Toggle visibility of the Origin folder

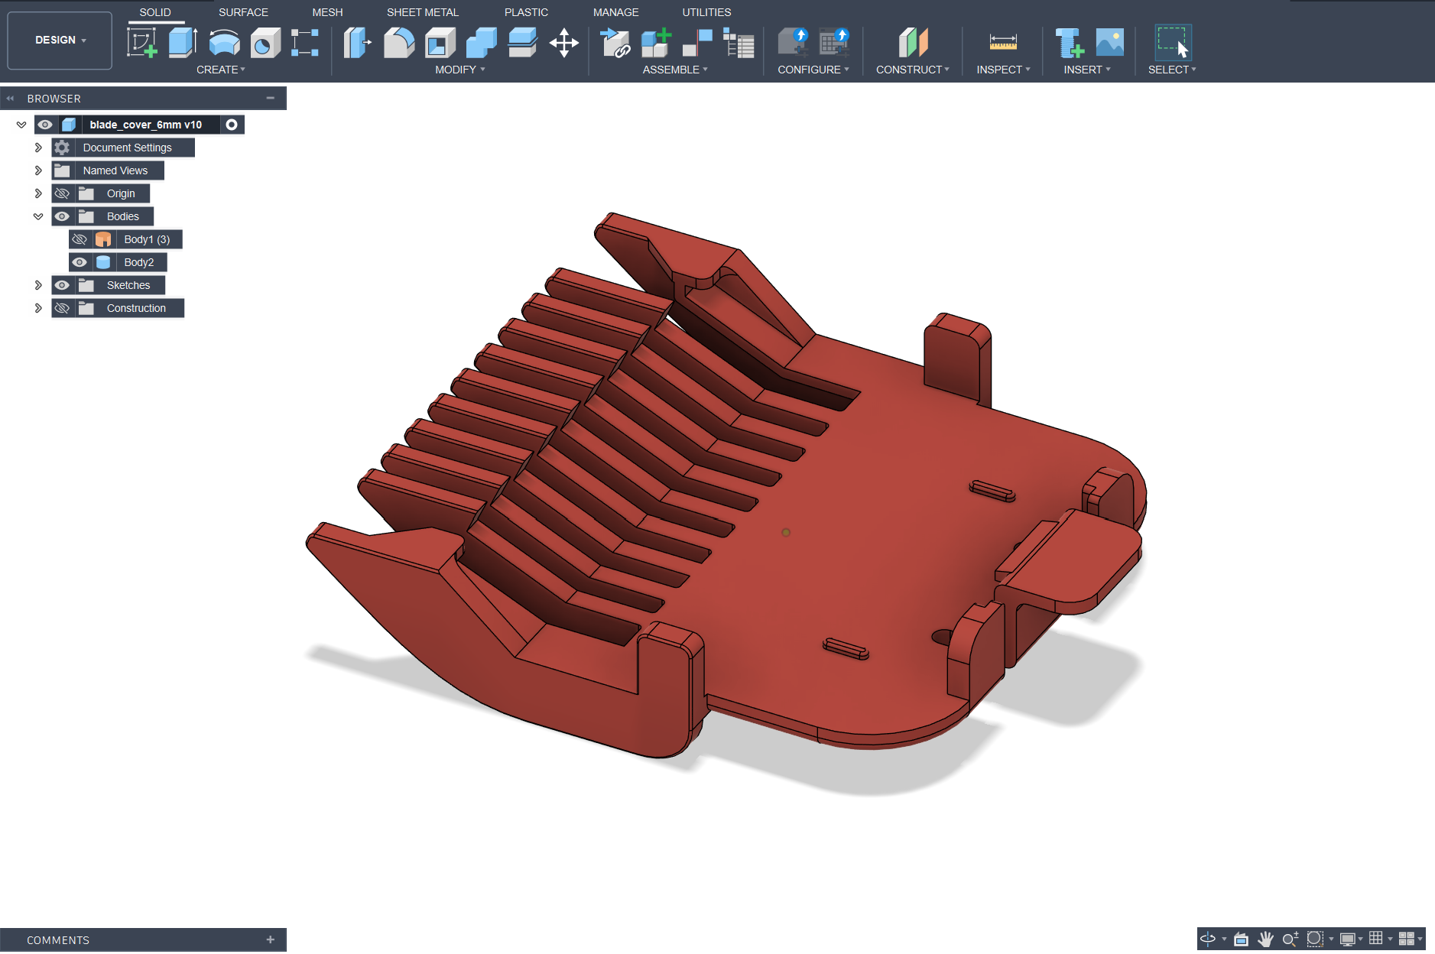(x=63, y=193)
